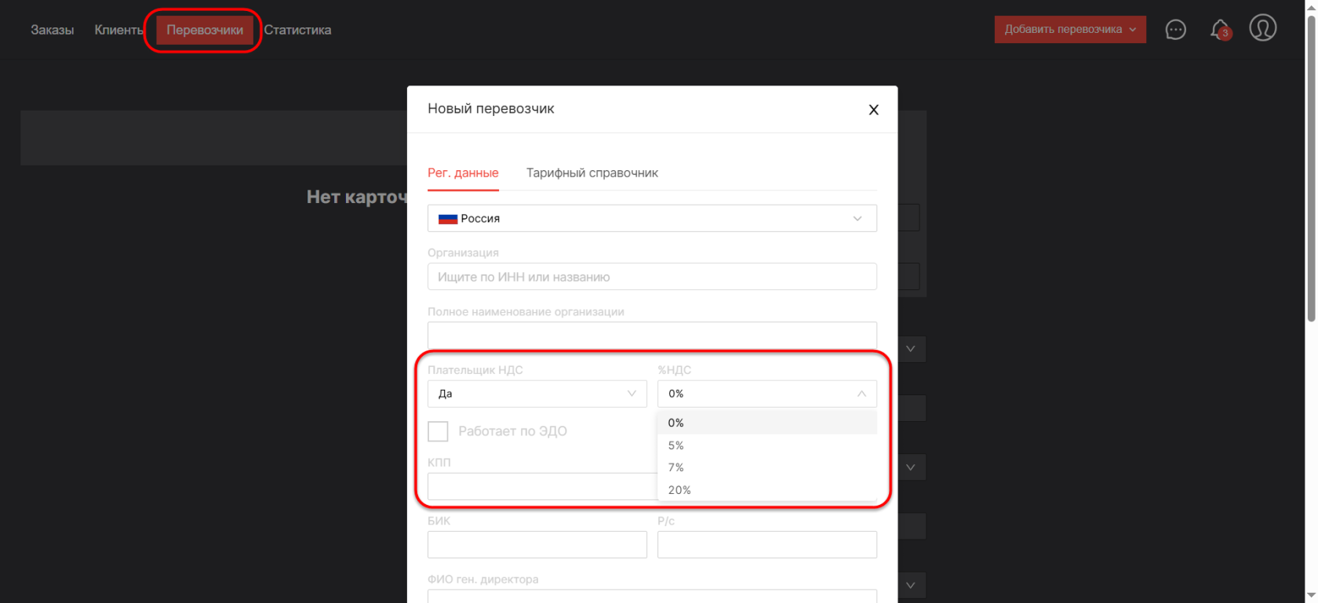Select 20% VAT rate option

(679, 490)
